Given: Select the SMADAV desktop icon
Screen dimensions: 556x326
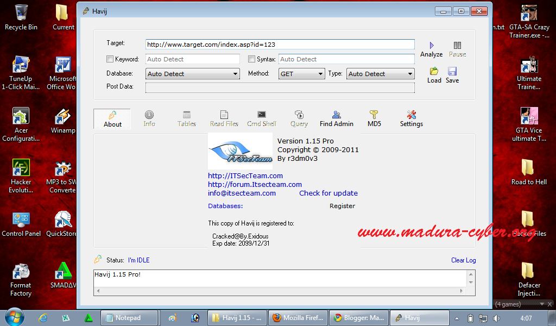Looking at the screenshot, I should [x=63, y=275].
